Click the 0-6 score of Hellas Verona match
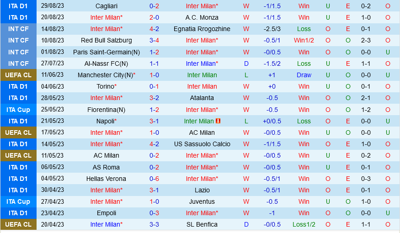 click(x=154, y=179)
